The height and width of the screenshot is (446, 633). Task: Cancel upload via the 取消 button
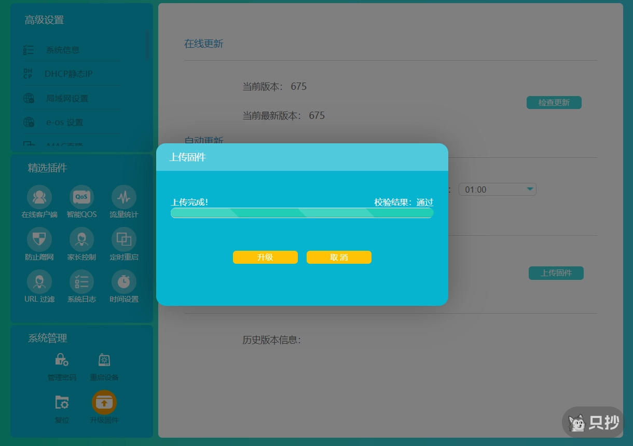click(x=339, y=257)
